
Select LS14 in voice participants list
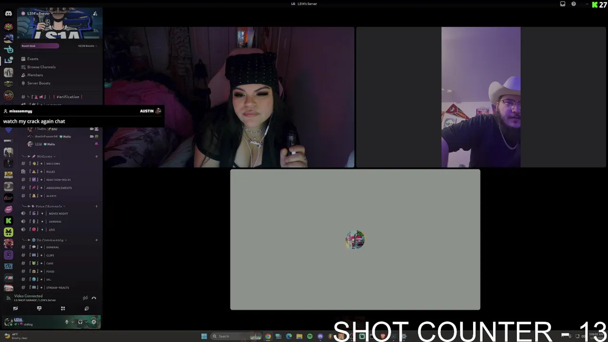click(x=63, y=144)
